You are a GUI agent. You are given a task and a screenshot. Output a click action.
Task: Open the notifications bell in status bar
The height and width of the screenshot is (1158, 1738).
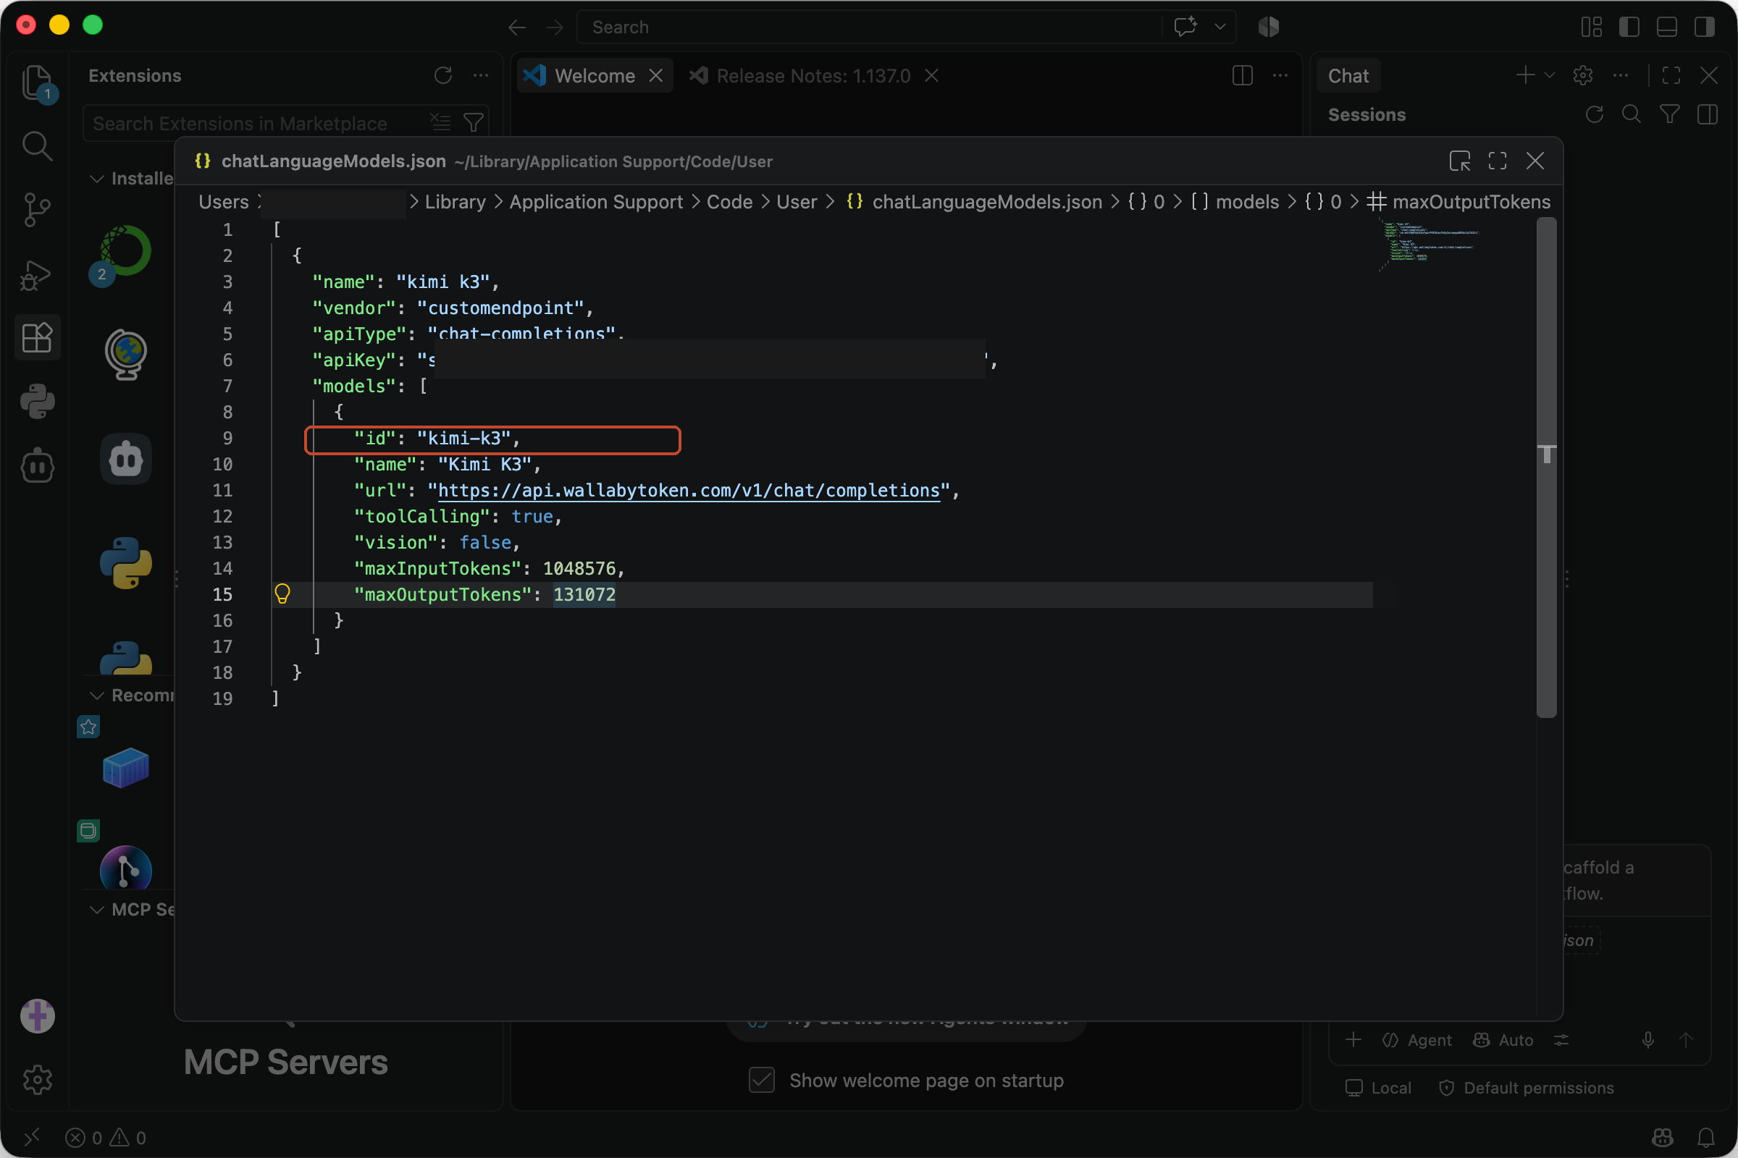click(x=1706, y=1138)
